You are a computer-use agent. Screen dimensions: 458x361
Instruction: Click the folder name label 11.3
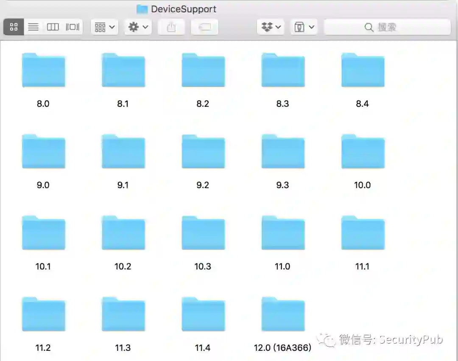coord(123,347)
